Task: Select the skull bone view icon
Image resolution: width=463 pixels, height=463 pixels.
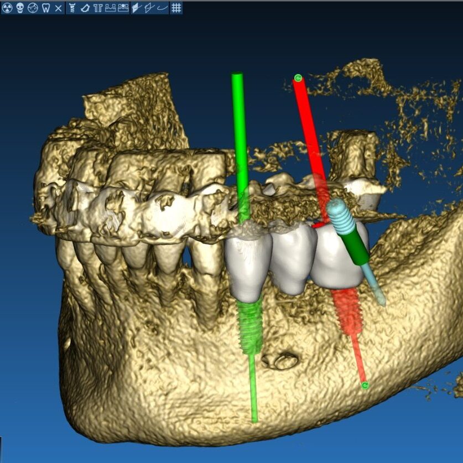Action: 20,8
